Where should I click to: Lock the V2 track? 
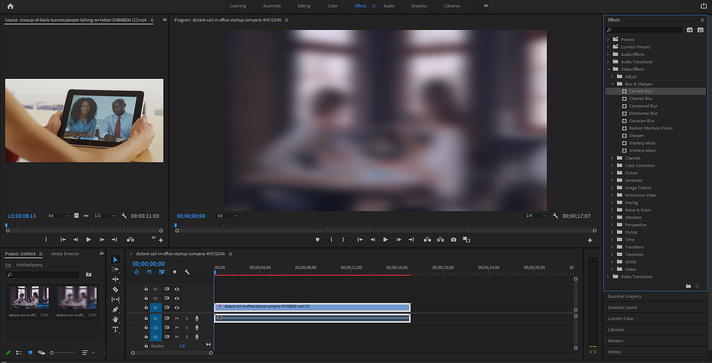pos(146,298)
